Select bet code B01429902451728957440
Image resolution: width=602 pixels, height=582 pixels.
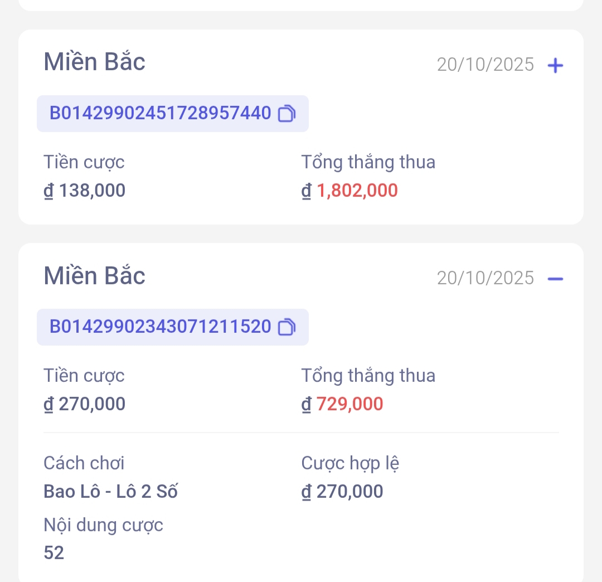pyautogui.click(x=161, y=114)
